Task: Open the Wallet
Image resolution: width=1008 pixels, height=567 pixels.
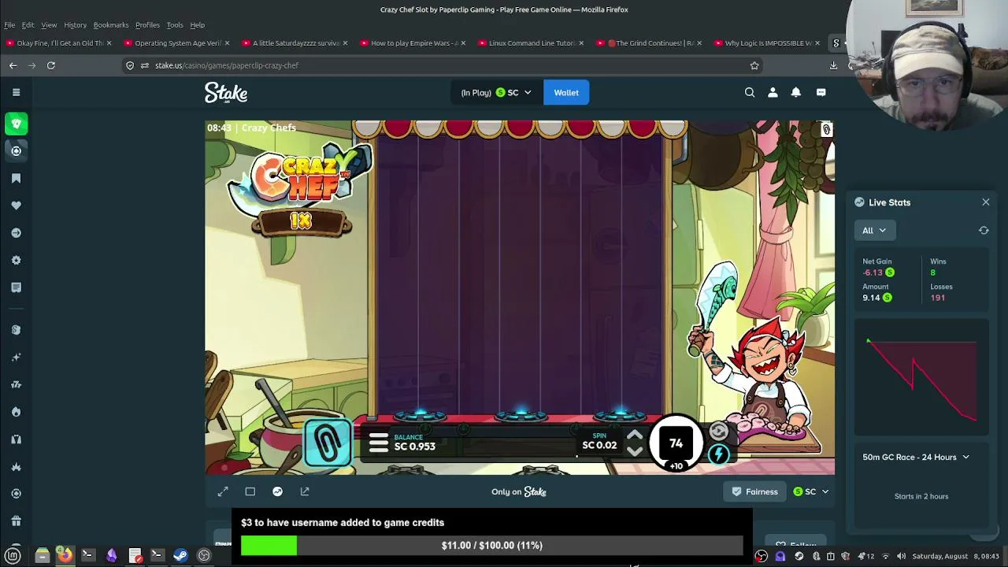Action: pos(566,93)
